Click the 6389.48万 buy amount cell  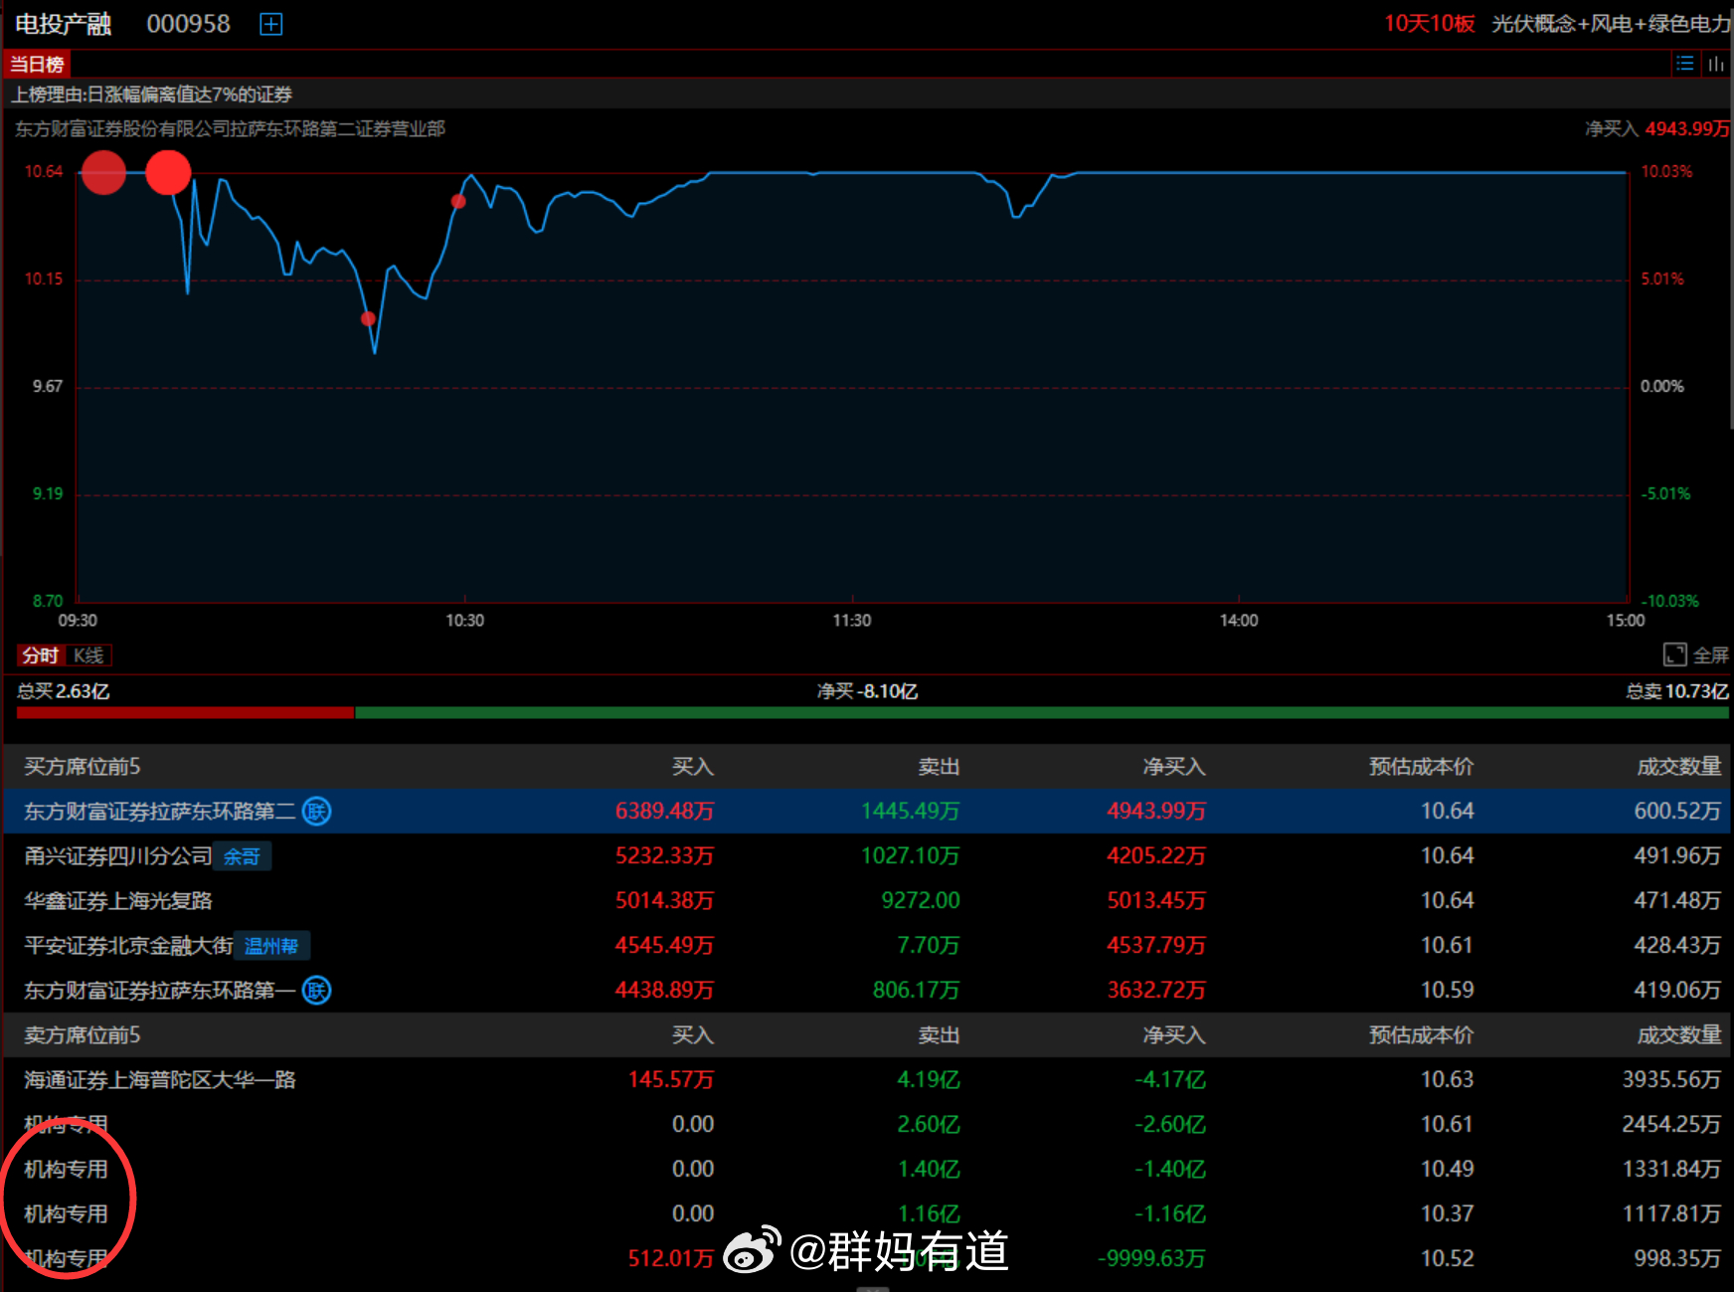coord(664,812)
